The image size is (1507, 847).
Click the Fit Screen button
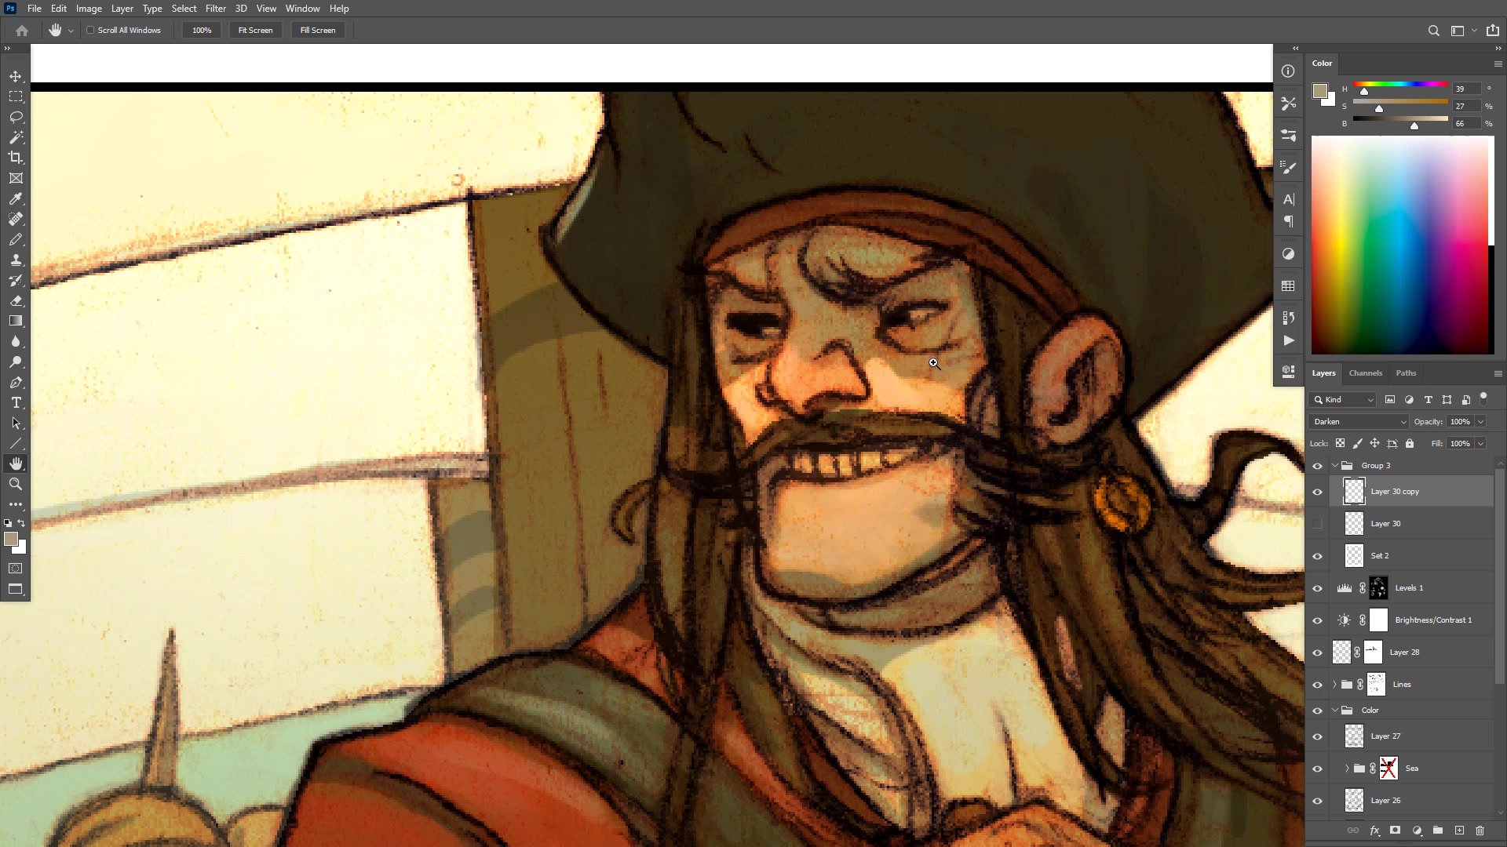point(255,30)
